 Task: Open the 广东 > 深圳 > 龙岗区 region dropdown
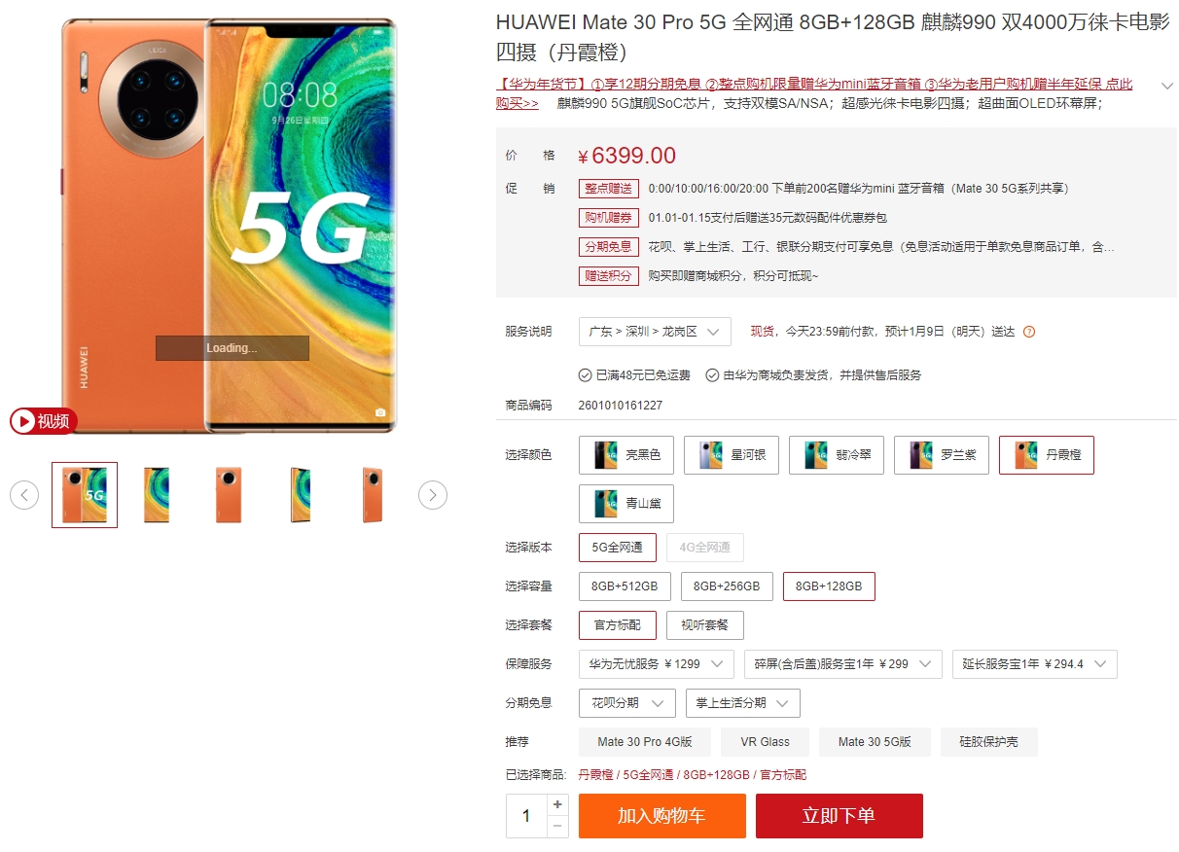point(655,332)
